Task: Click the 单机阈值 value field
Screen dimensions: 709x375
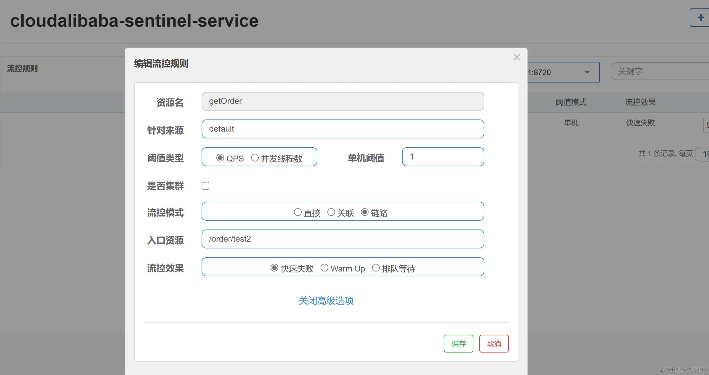Action: click(443, 157)
